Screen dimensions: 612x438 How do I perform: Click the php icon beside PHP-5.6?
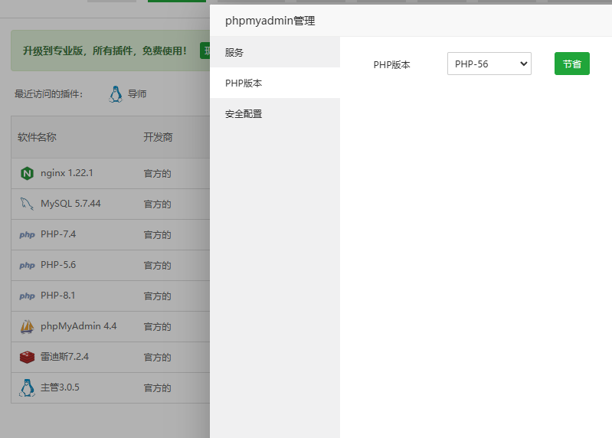[x=27, y=265]
